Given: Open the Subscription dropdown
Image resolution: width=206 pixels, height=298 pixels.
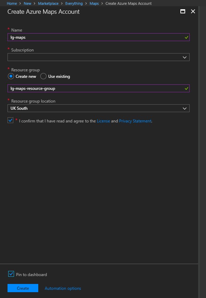Looking at the screenshot, I should pos(98,57).
